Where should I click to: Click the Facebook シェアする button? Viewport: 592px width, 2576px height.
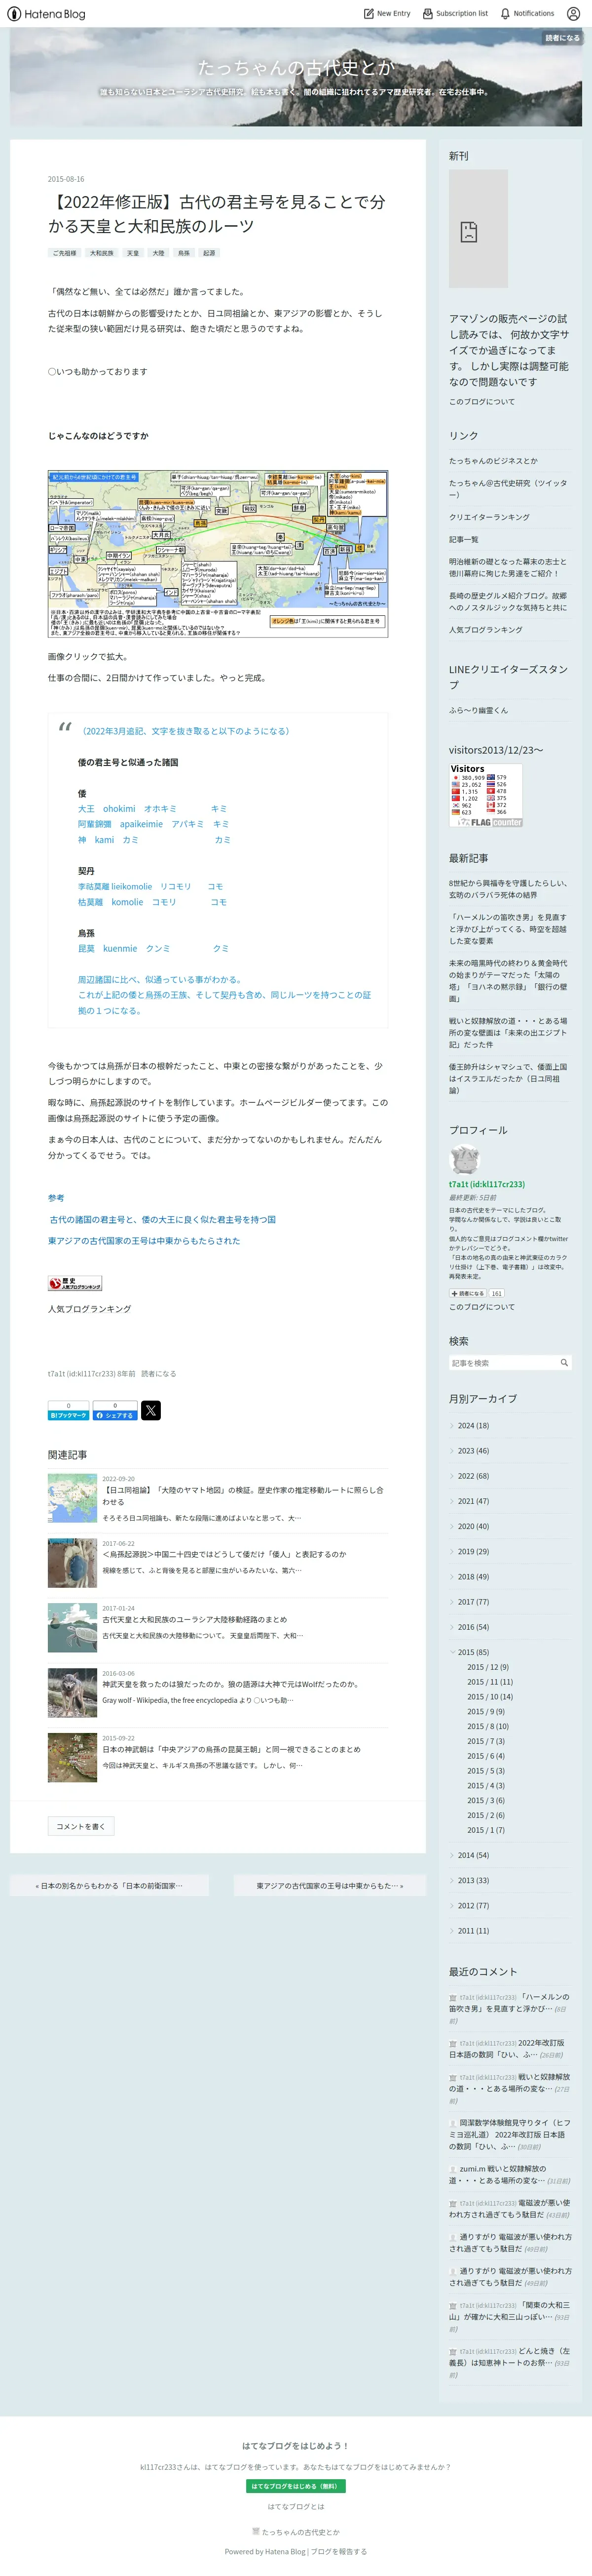point(115,1411)
